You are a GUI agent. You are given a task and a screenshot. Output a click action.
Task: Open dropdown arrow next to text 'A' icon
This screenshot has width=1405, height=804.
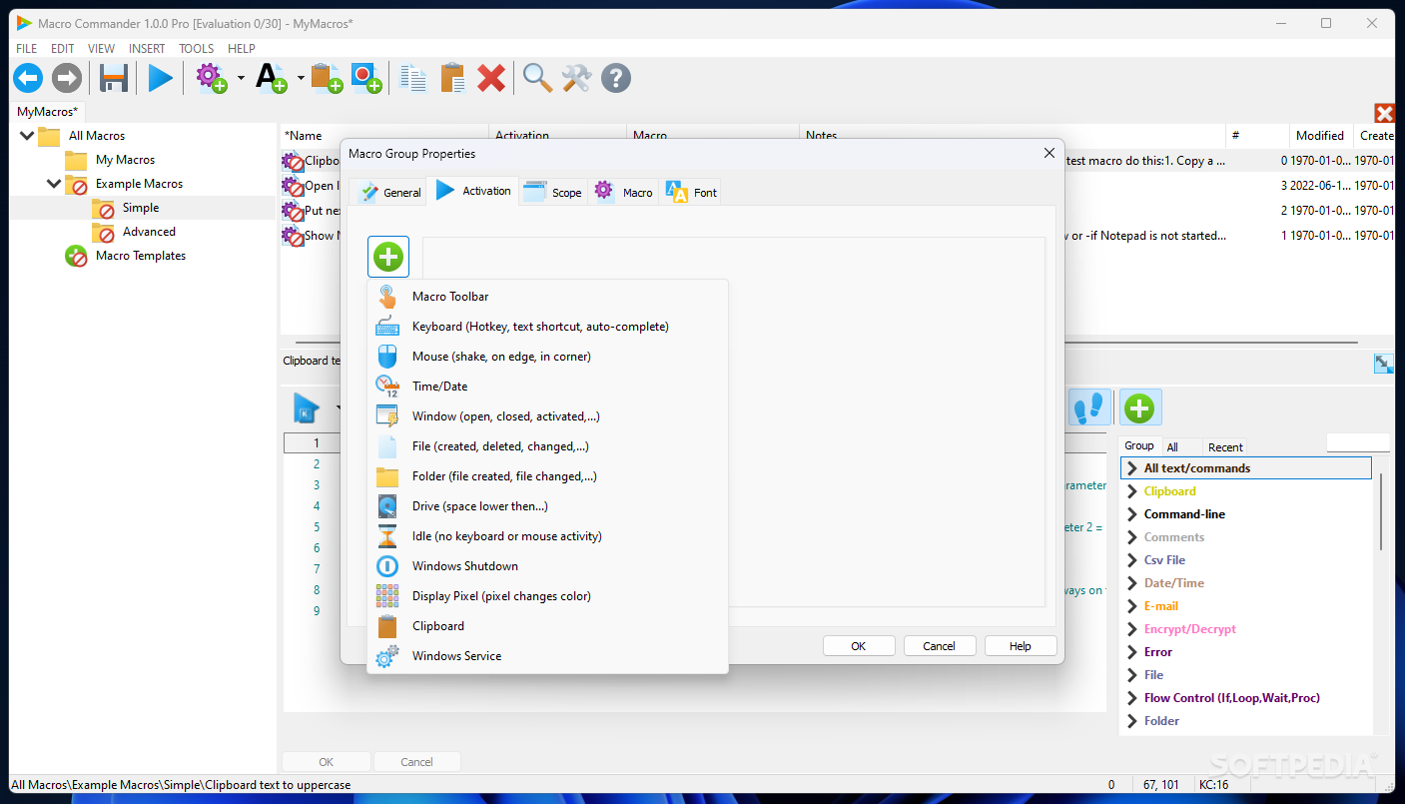[x=301, y=78]
